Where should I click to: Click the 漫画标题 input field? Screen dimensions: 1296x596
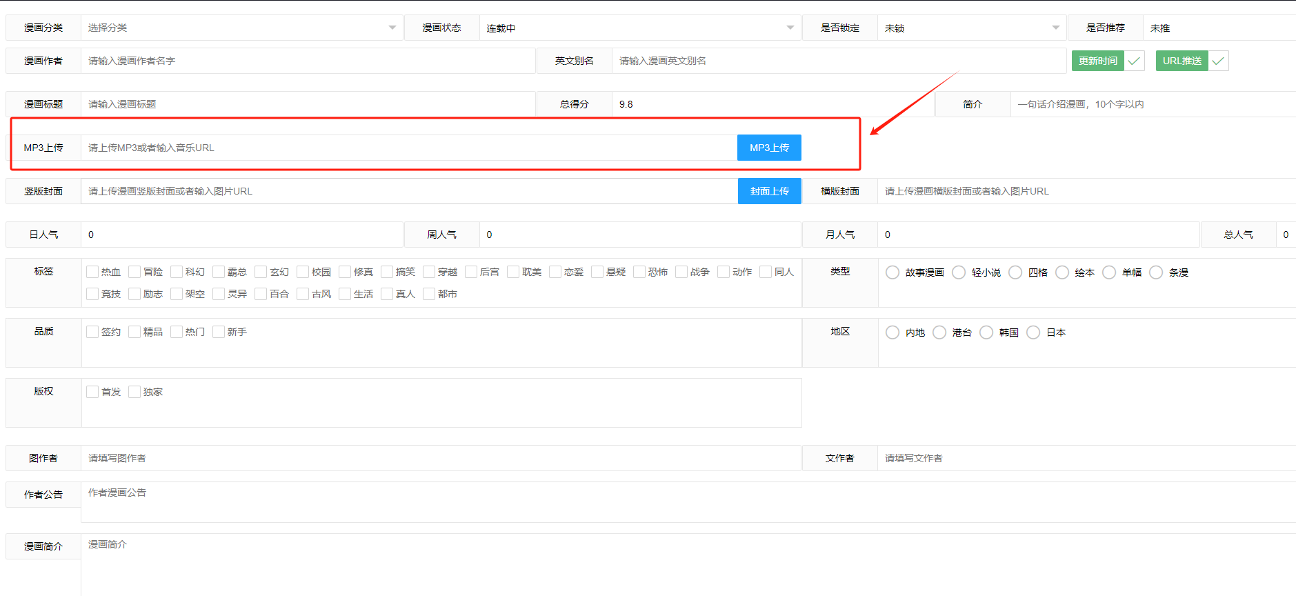(308, 104)
